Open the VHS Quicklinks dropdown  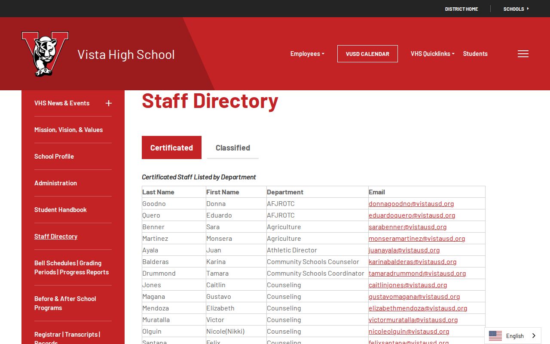[432, 54]
